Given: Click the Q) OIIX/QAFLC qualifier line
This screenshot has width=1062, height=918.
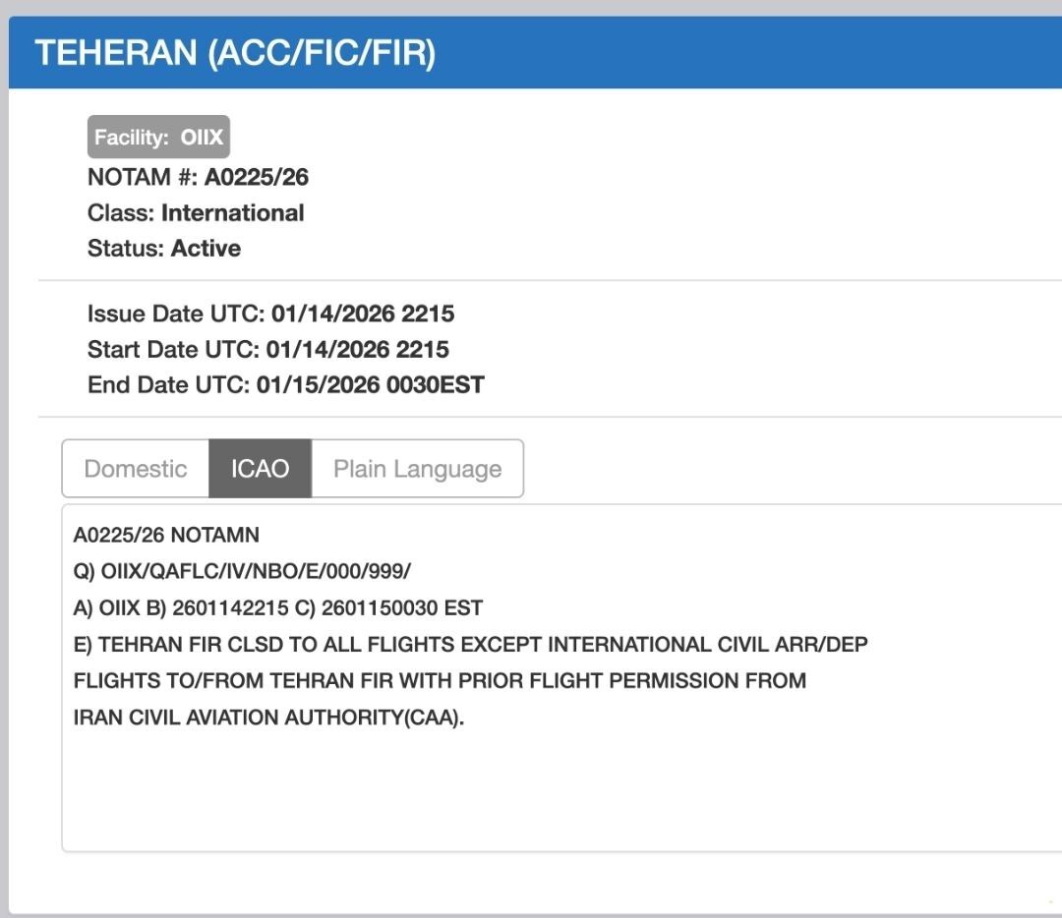Looking at the screenshot, I should [242, 572].
